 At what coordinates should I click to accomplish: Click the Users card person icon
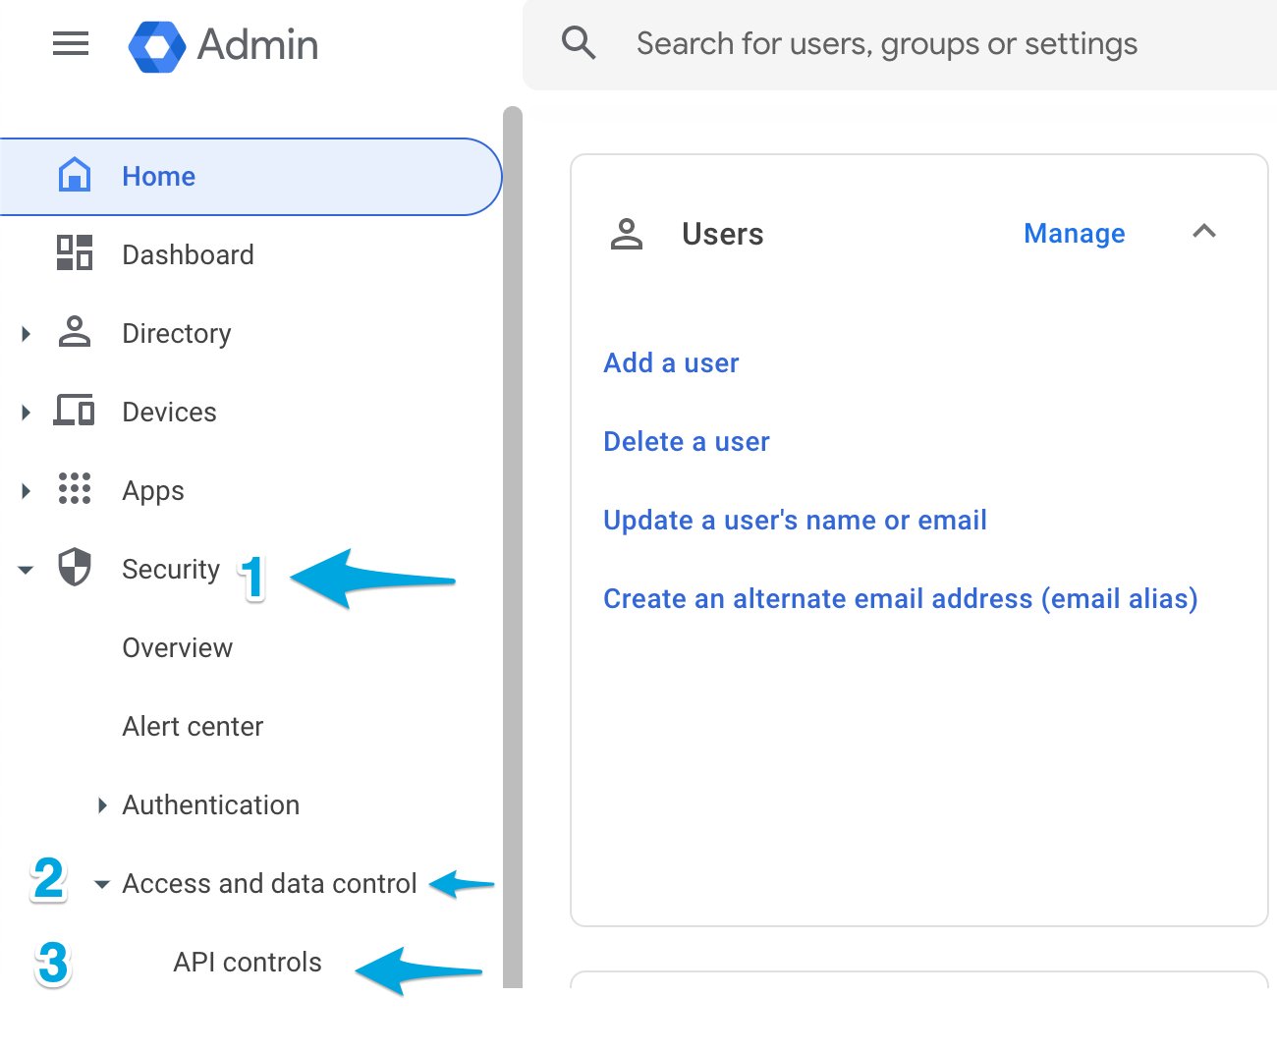[x=627, y=234]
